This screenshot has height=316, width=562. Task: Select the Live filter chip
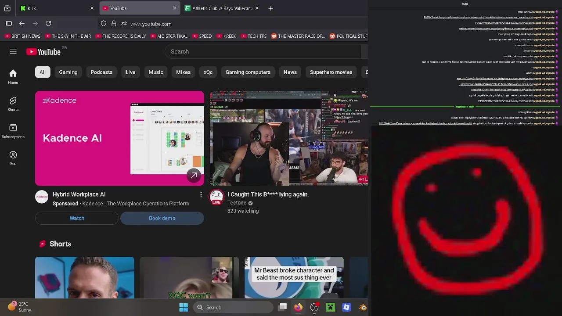(x=130, y=72)
